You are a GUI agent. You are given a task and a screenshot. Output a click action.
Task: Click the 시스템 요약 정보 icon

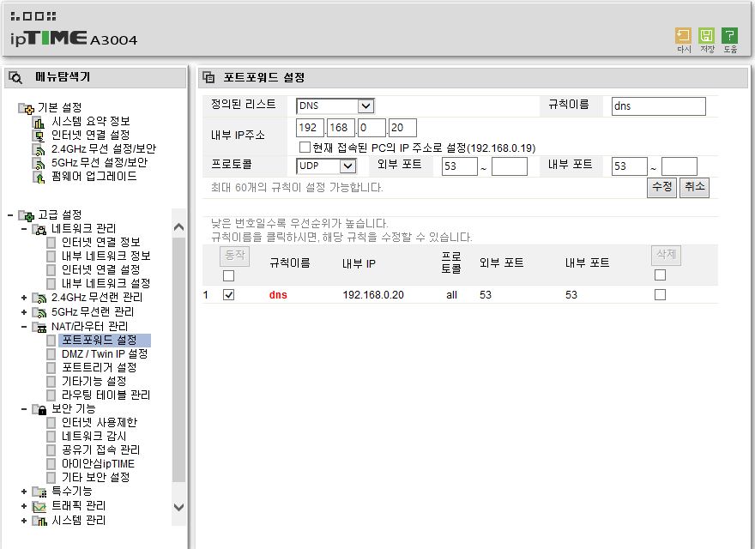click(39, 123)
